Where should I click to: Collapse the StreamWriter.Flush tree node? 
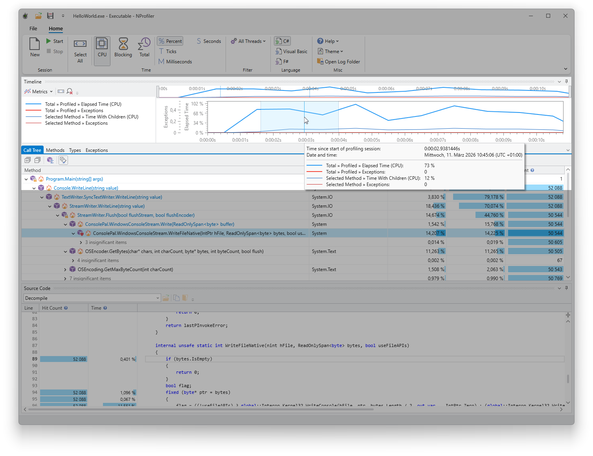pos(58,215)
